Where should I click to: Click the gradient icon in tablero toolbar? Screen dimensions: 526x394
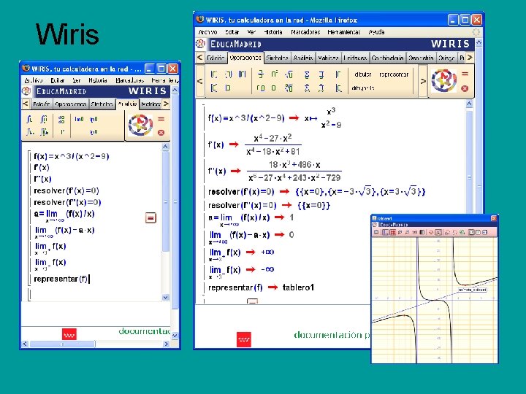422,232
